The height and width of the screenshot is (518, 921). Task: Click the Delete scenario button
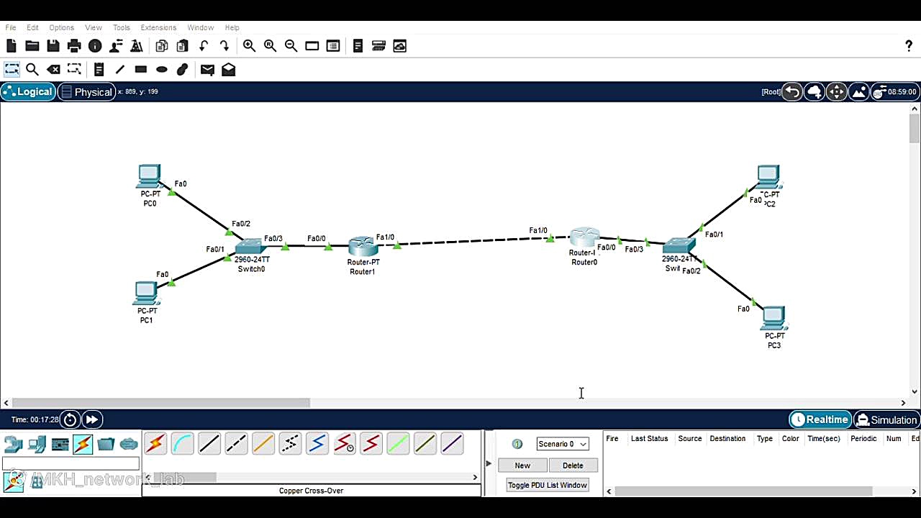pyautogui.click(x=573, y=465)
